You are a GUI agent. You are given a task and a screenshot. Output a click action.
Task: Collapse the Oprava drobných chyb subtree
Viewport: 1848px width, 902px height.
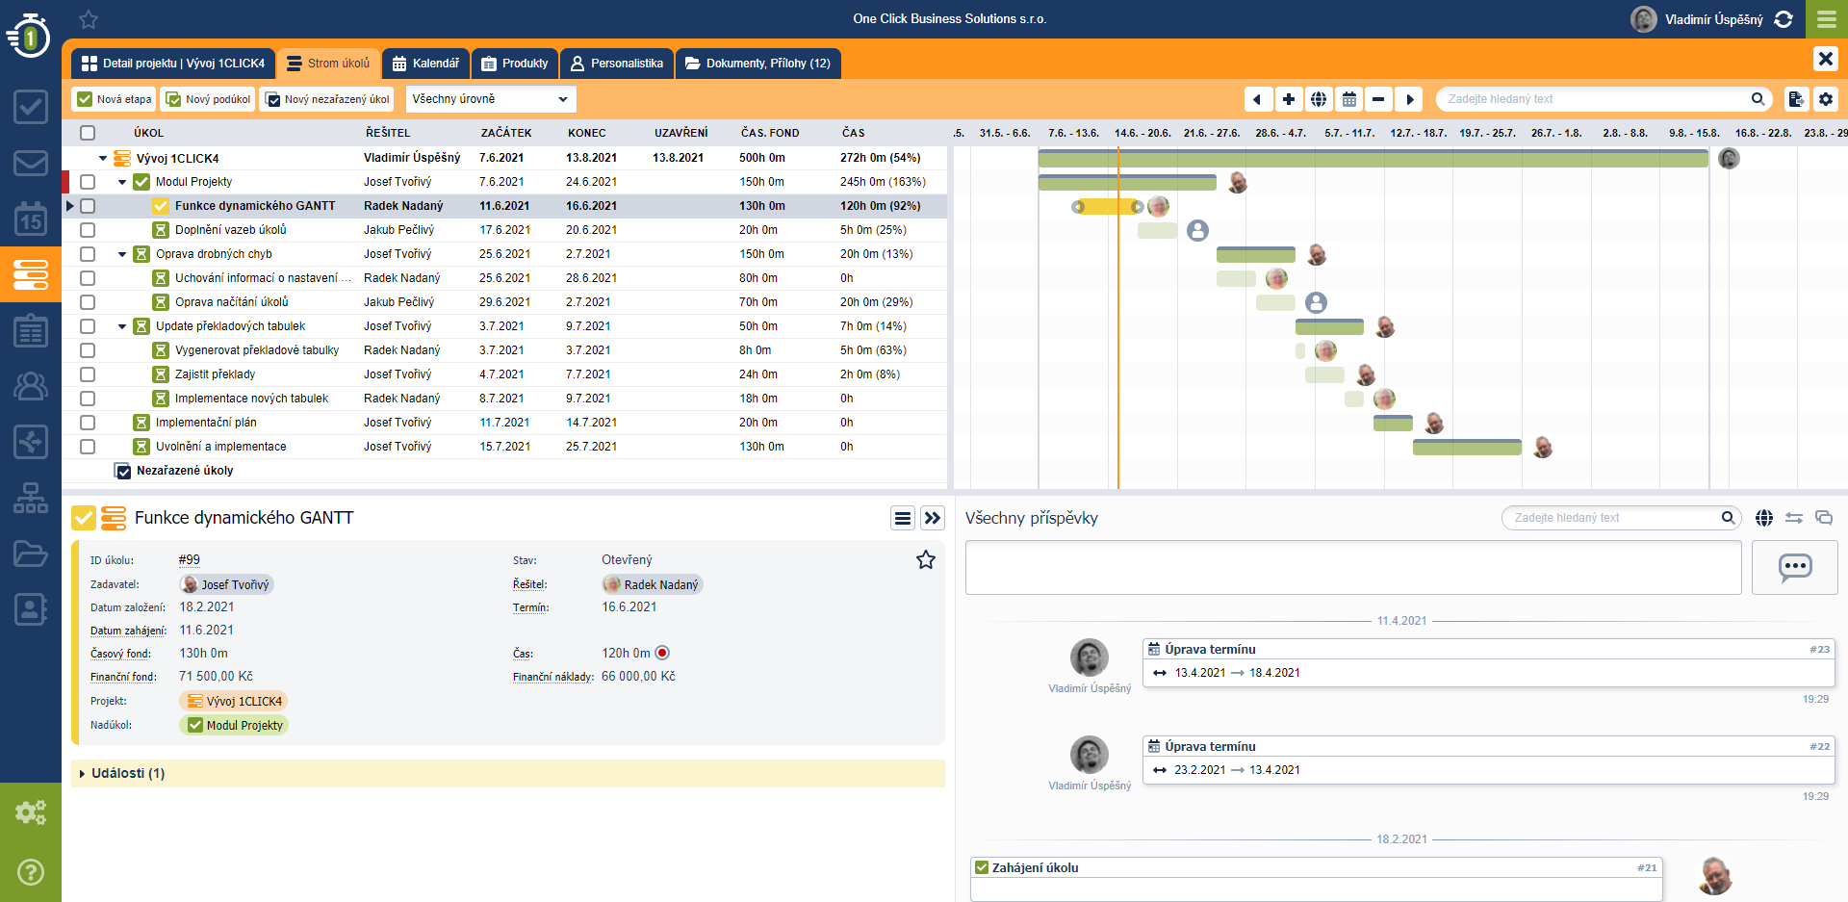click(x=122, y=254)
